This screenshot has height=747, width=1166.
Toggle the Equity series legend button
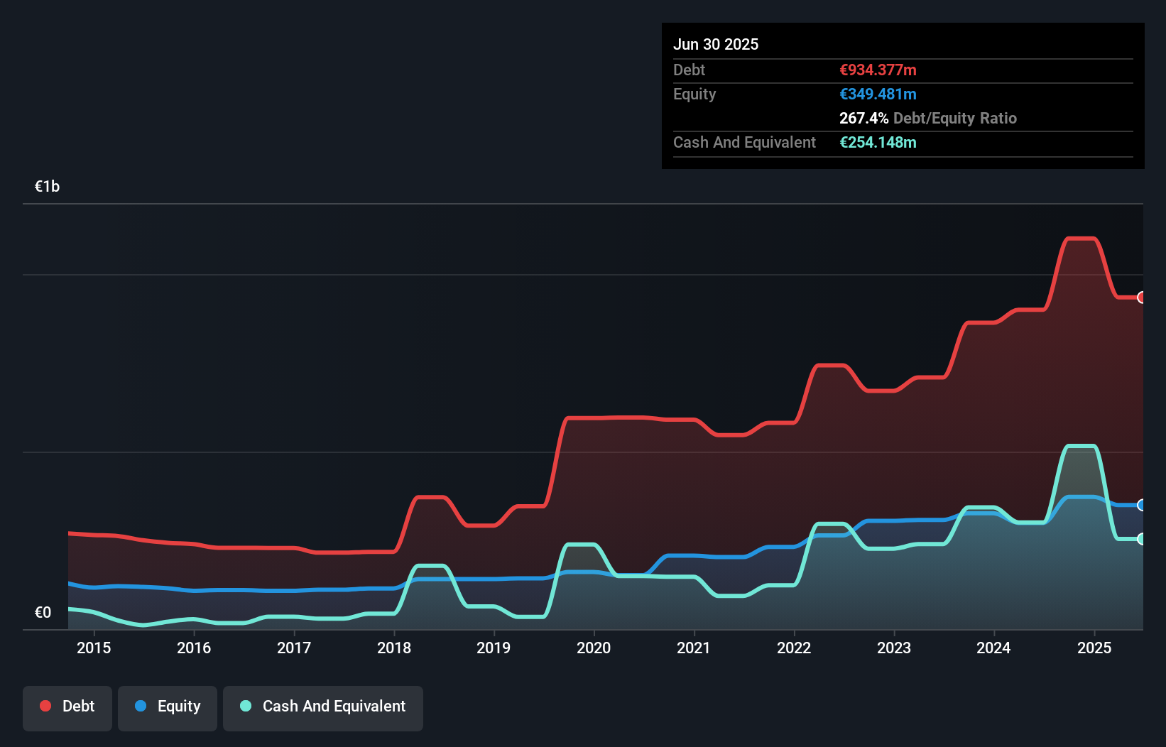(167, 707)
